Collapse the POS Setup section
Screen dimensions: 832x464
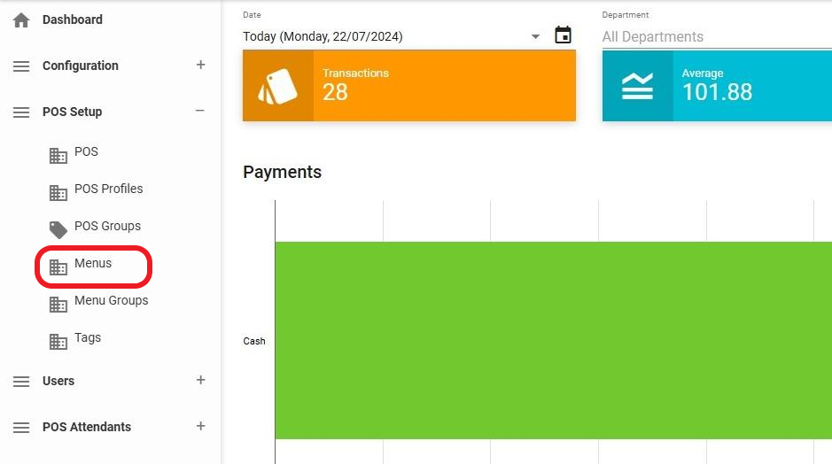click(x=200, y=111)
